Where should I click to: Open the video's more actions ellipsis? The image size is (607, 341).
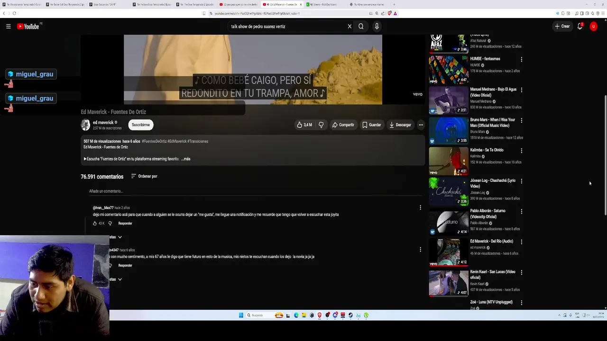point(421,125)
